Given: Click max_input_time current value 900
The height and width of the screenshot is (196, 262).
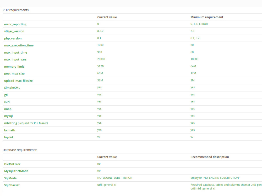Looking at the screenshot, I should pyautogui.click(x=100, y=52).
